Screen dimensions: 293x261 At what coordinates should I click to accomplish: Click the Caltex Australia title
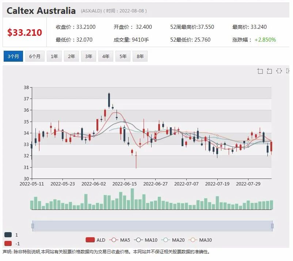pyautogui.click(x=41, y=11)
